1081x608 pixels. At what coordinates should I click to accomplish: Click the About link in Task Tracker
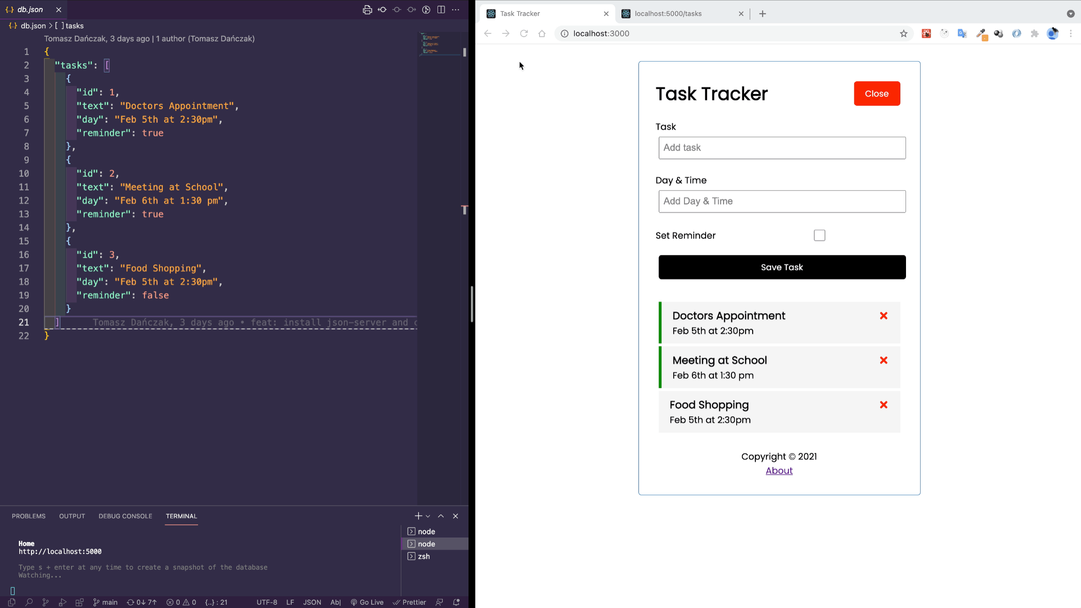pyautogui.click(x=779, y=470)
